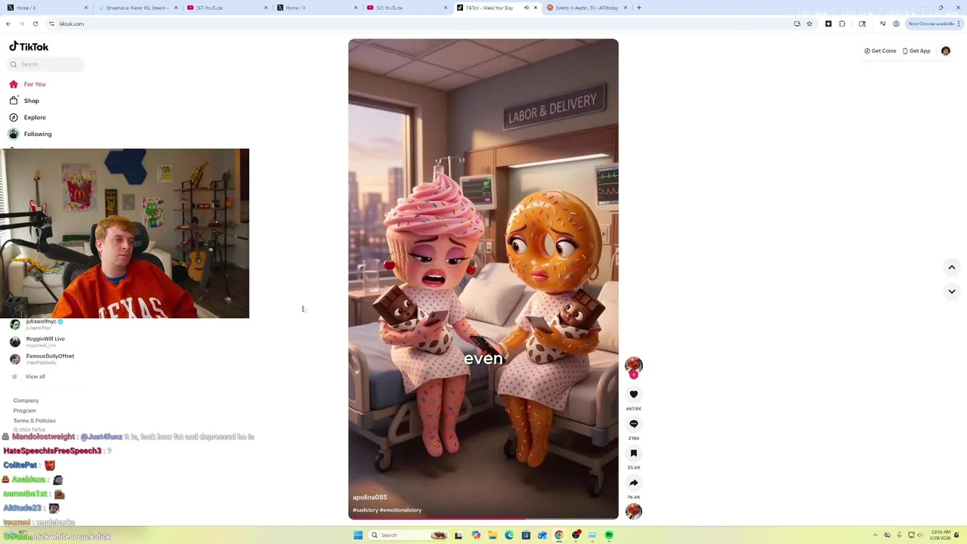Reload the page

(x=35, y=23)
